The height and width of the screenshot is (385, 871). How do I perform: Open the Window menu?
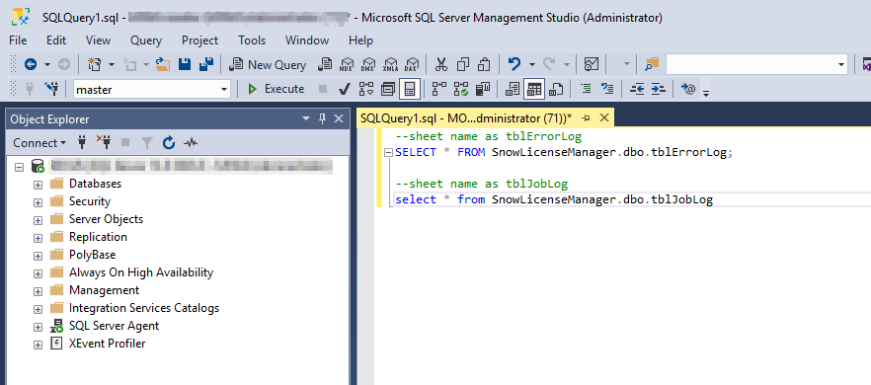pos(307,40)
